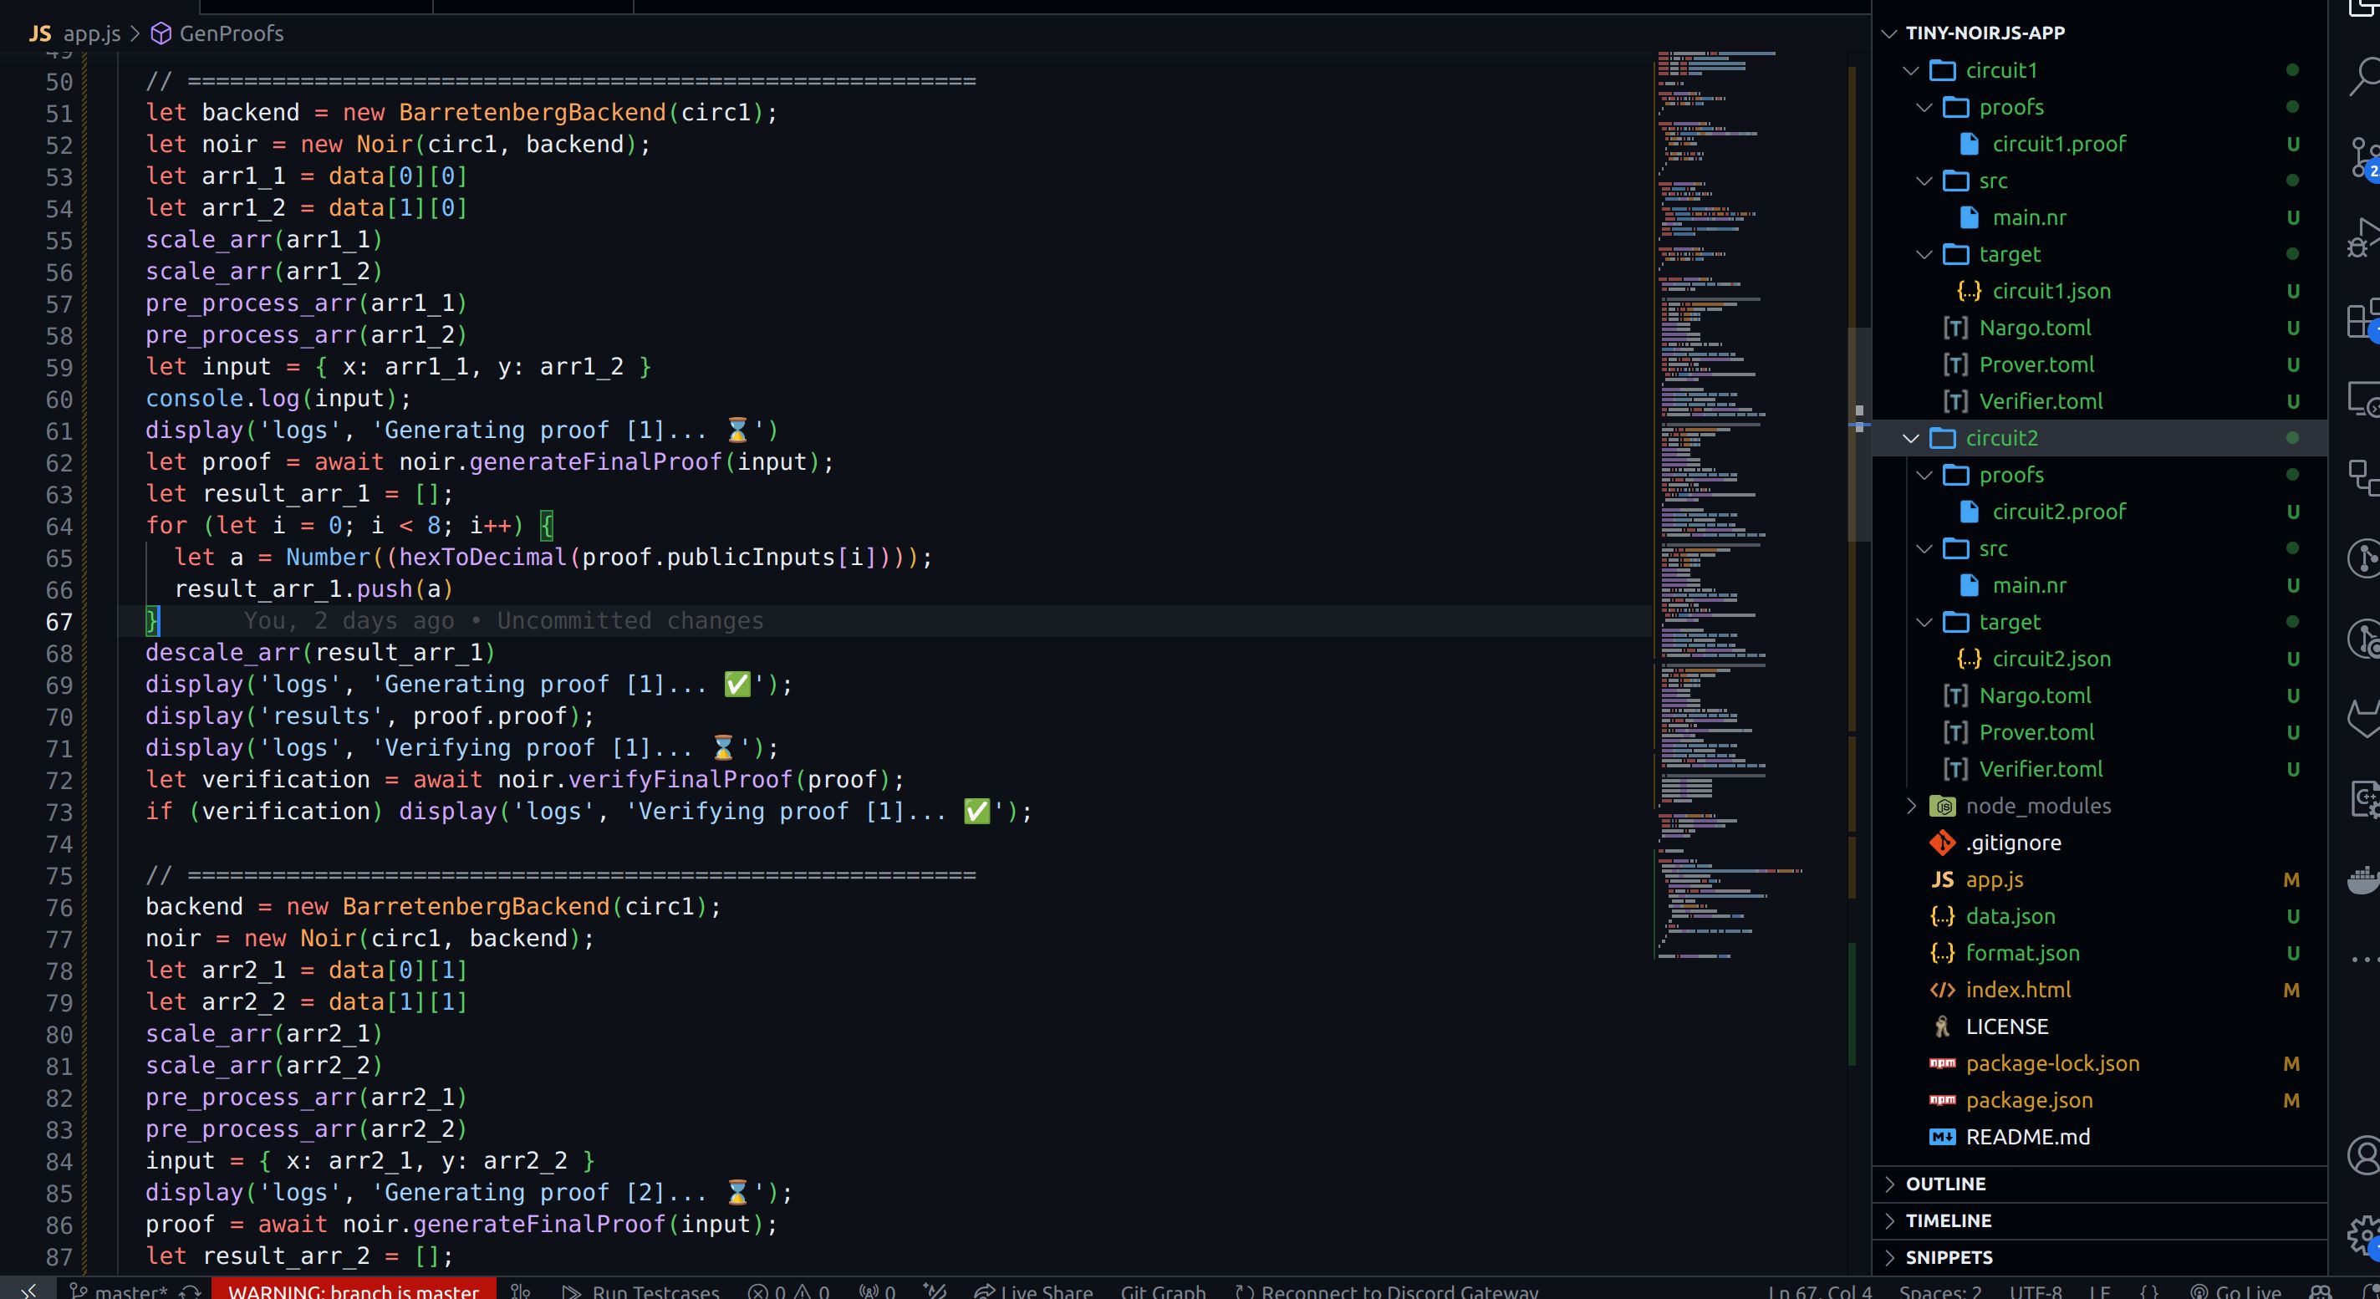
Task: Click the master* branch in status bar
Action: pyautogui.click(x=120, y=1291)
